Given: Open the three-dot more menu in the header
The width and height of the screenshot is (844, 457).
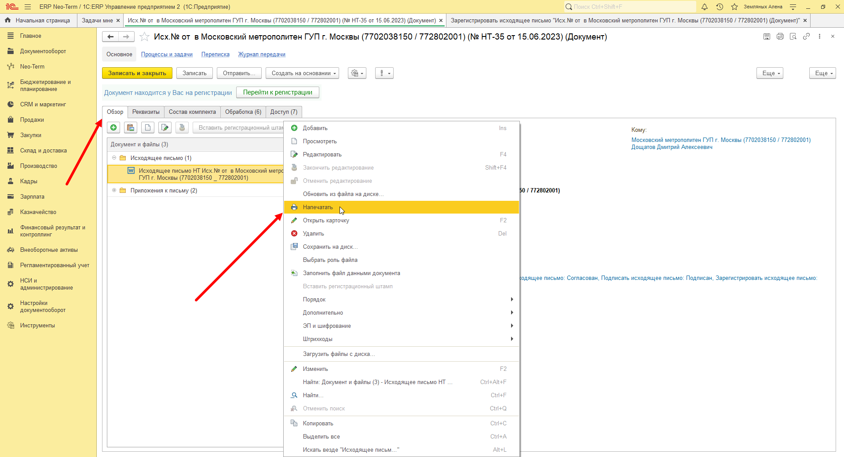Looking at the screenshot, I should pos(819,36).
